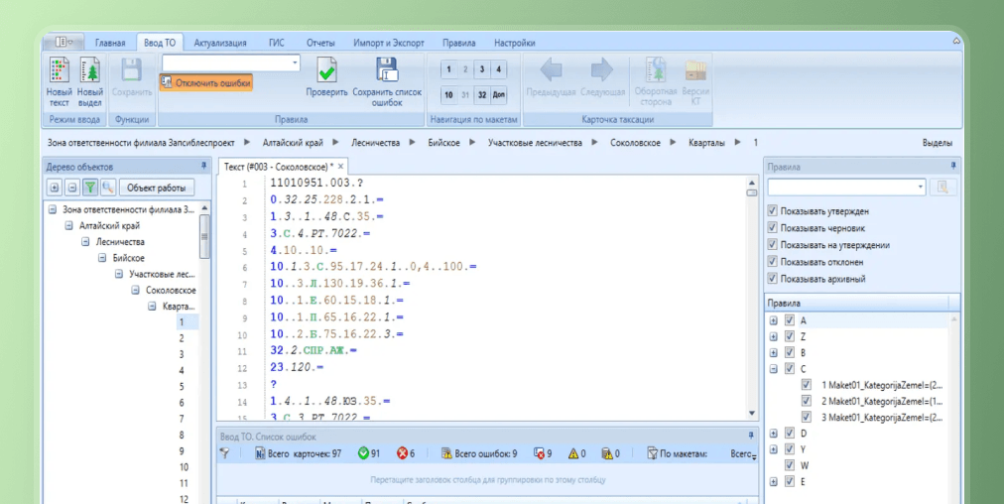Toggle Показывать архивный checkbox
This screenshot has width=1004, height=504.
(x=773, y=279)
